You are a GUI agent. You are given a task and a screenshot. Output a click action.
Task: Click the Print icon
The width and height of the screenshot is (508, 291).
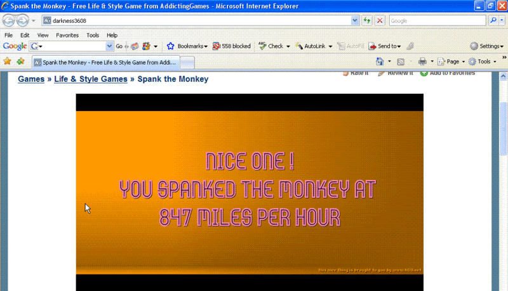(422, 61)
